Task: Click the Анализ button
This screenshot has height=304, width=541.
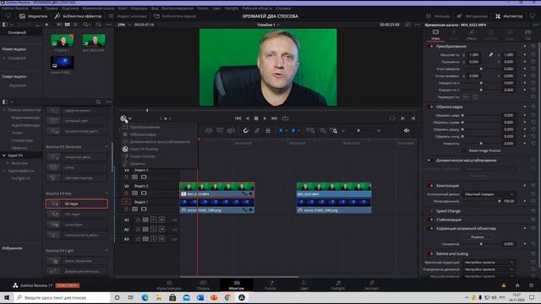Action: click(x=478, y=237)
